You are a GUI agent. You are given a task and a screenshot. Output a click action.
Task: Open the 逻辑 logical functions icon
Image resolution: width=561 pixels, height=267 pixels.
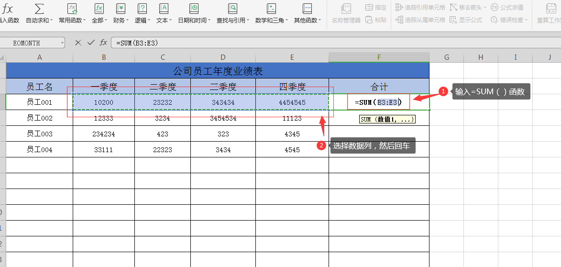(143, 9)
